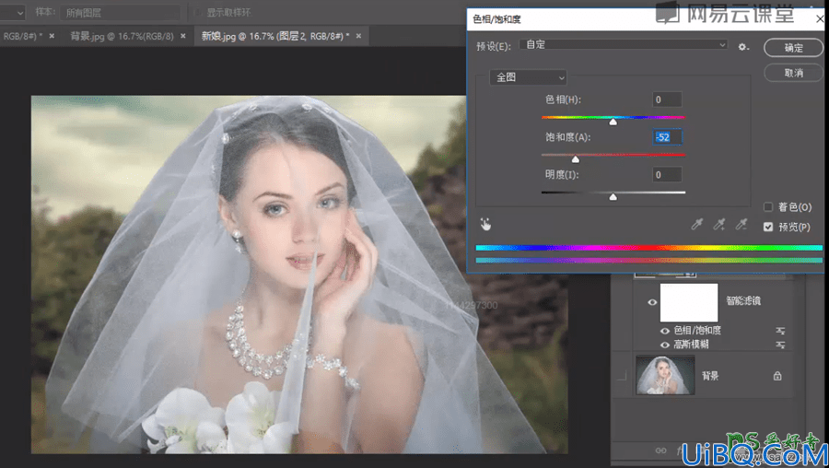This screenshot has width=829, height=468.
Task: Click the 饱和度 value field showing -52
Action: [667, 137]
